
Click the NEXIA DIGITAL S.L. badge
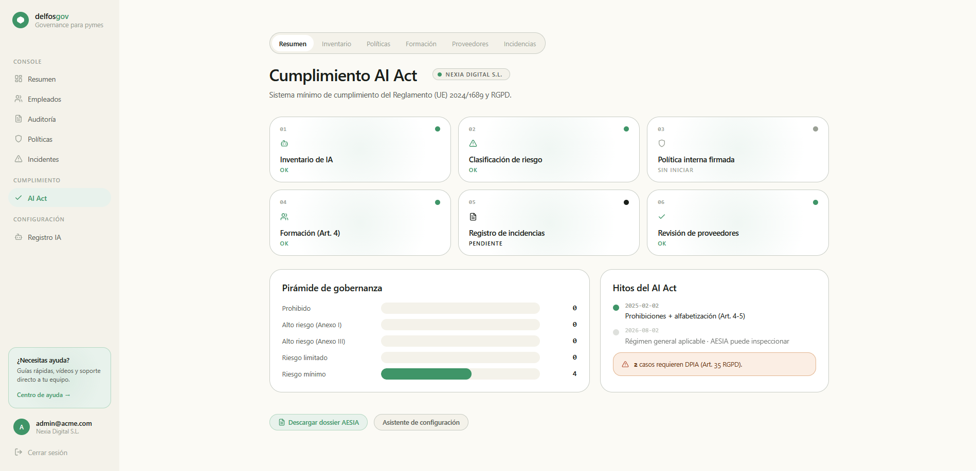pos(471,74)
